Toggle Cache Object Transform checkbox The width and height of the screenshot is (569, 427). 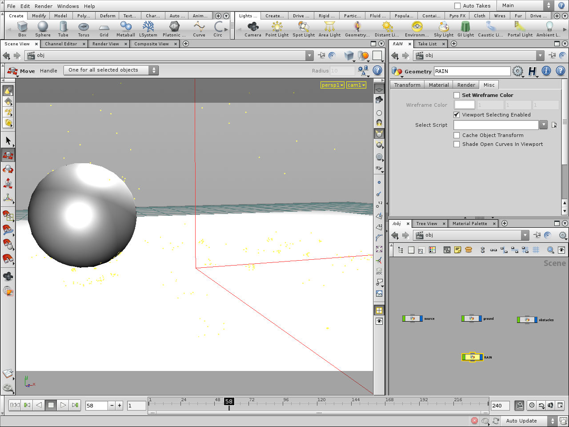pos(457,135)
